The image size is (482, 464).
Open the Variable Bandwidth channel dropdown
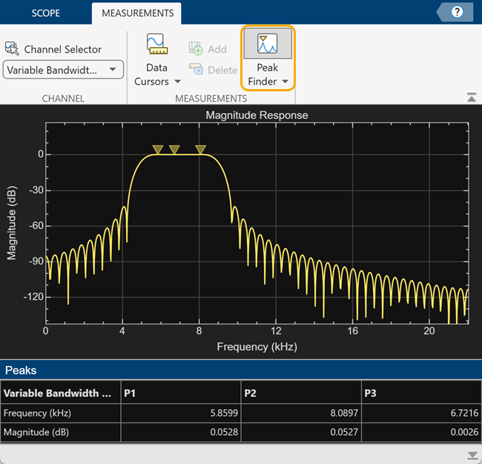click(63, 70)
